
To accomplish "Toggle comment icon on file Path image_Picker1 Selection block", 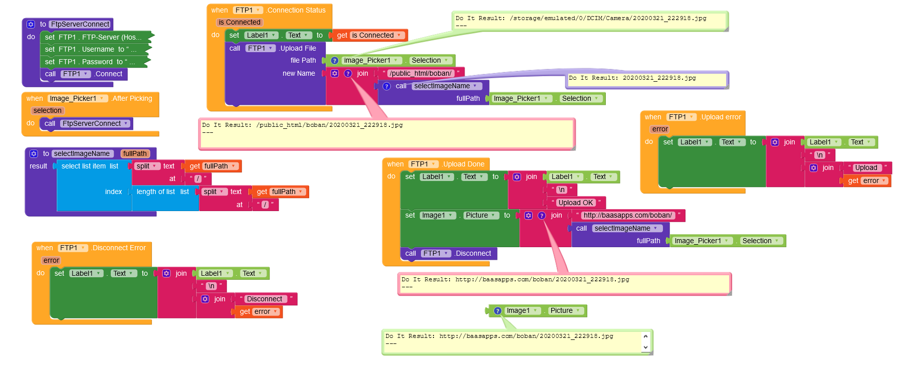I will 335,61.
